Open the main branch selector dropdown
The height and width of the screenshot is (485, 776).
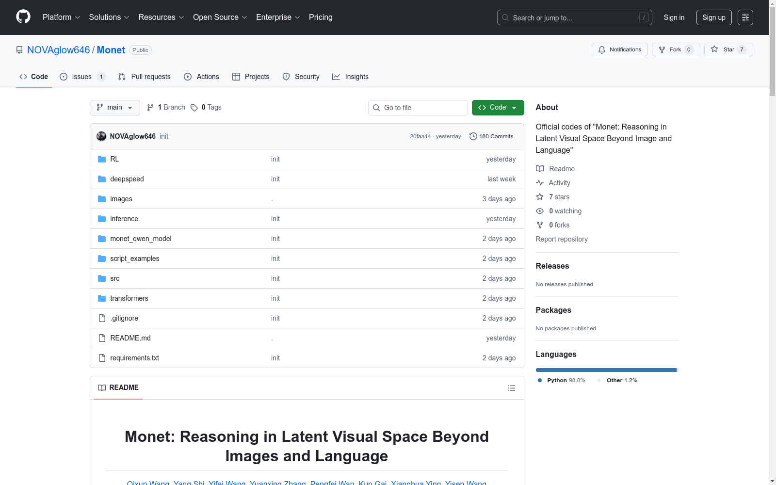(115, 108)
